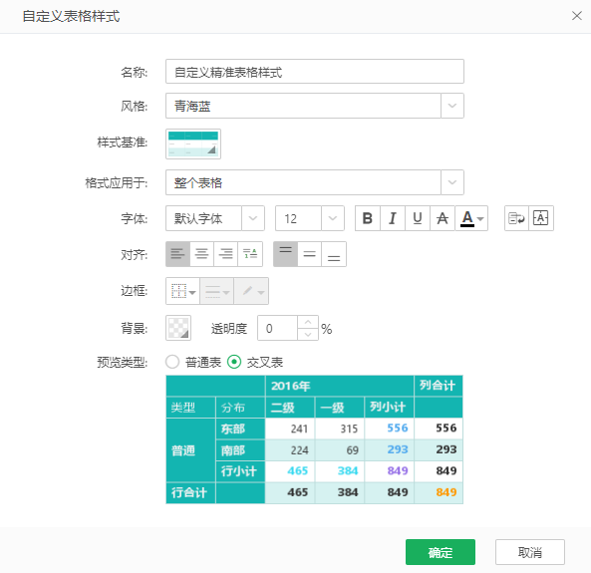Viewport: 591px width, 573px height.
Task: Toggle Underline font formatting
Action: (418, 218)
